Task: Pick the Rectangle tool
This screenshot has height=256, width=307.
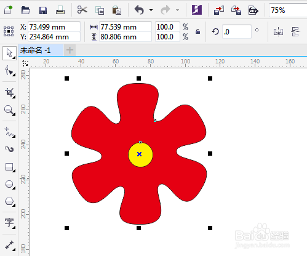Action: (x=10, y=167)
